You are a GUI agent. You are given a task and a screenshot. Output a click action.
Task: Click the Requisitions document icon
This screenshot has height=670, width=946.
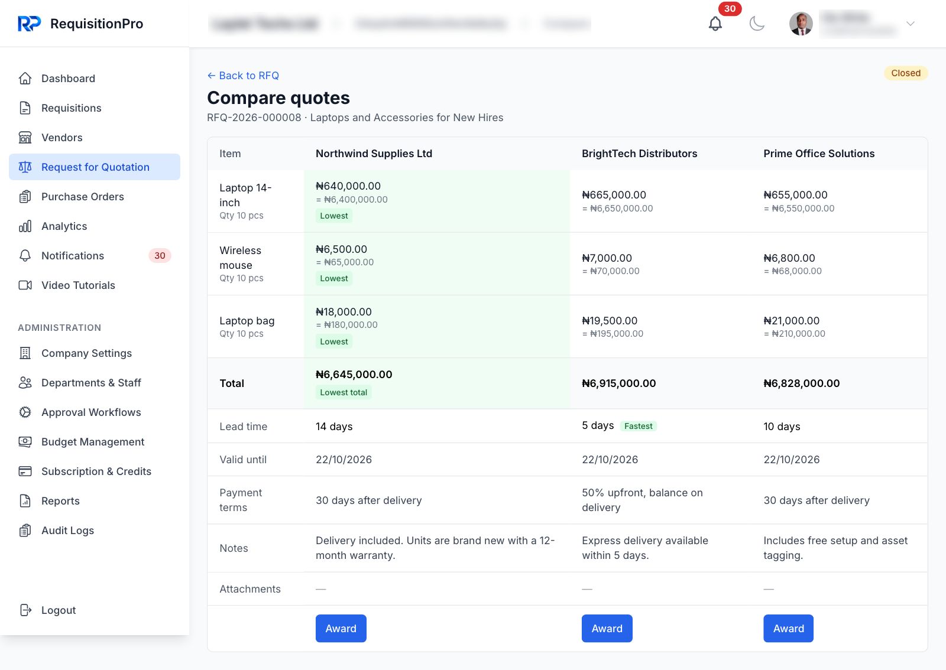coord(25,108)
